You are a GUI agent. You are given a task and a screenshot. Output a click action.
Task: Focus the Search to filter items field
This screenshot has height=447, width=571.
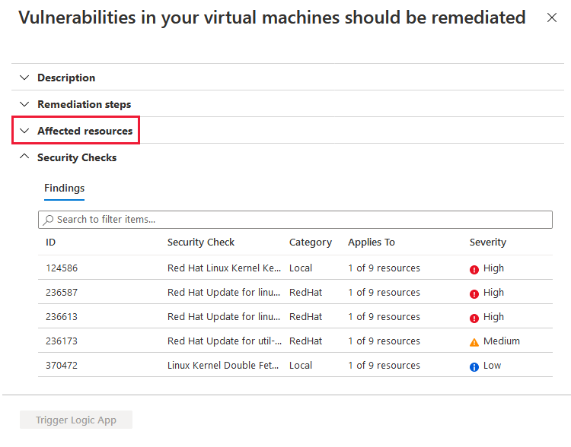coord(295,220)
